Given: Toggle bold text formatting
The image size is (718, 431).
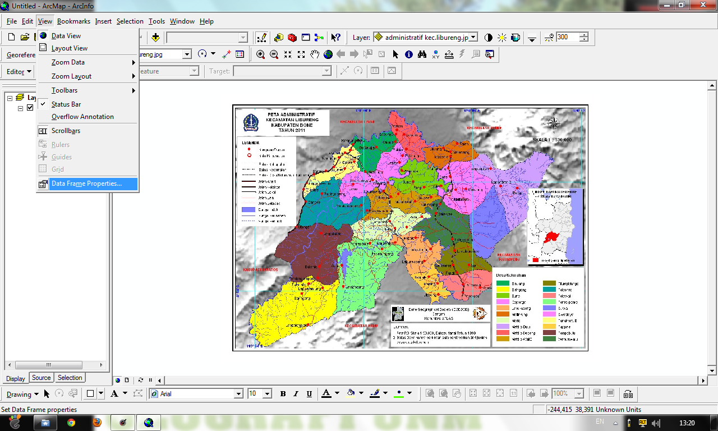Looking at the screenshot, I should (x=283, y=394).
